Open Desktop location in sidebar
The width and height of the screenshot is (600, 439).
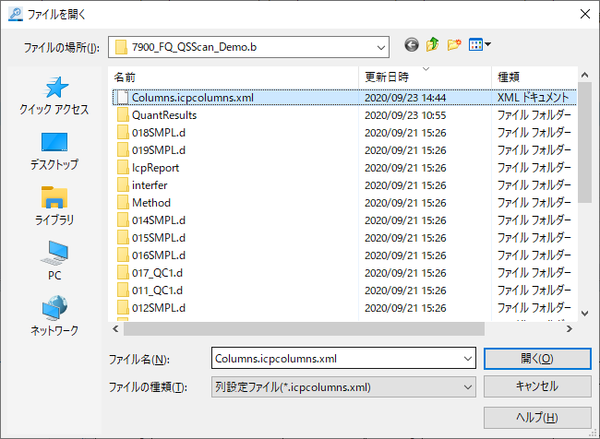tap(54, 151)
